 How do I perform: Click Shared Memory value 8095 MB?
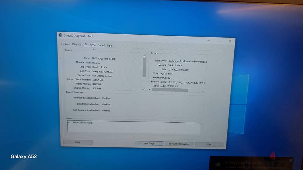97,88
